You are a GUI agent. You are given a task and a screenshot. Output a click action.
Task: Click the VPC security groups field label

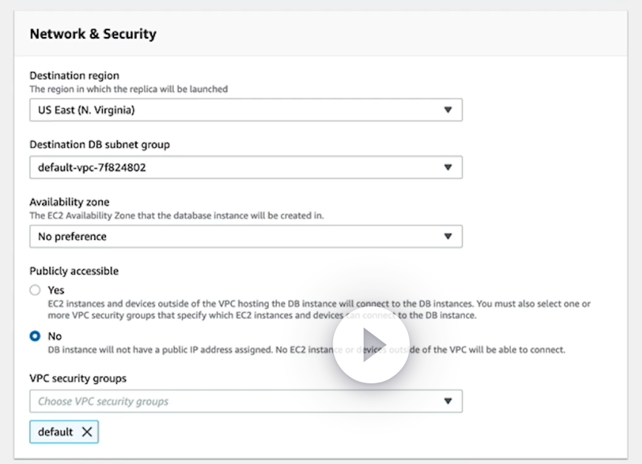tap(78, 378)
